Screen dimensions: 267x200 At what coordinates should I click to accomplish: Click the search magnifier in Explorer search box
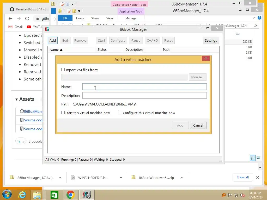click(255, 26)
